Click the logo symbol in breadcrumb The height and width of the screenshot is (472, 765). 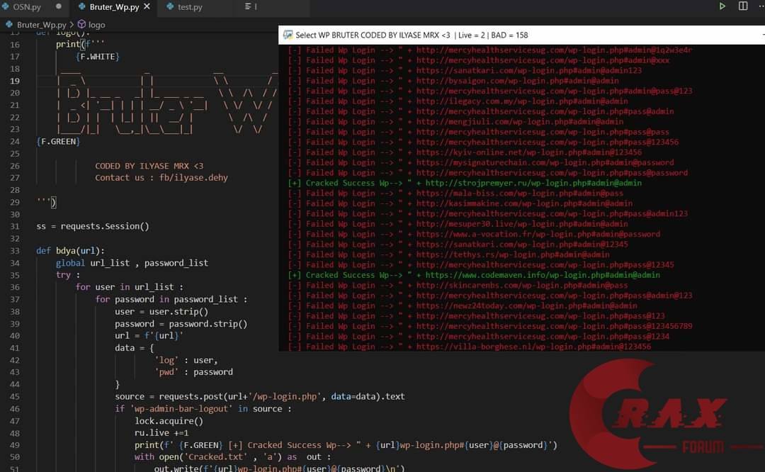tap(96, 24)
